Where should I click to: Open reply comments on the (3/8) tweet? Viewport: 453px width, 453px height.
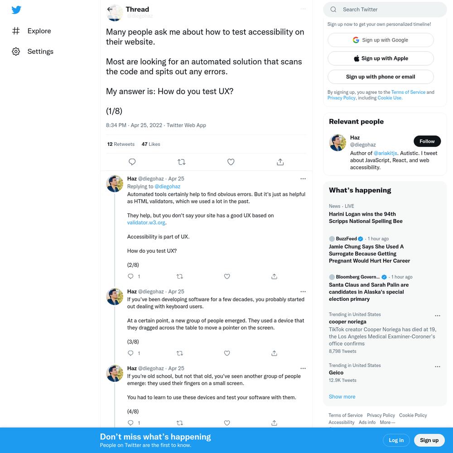point(130,353)
